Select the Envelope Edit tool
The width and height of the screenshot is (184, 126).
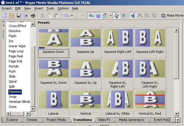pos(140,15)
